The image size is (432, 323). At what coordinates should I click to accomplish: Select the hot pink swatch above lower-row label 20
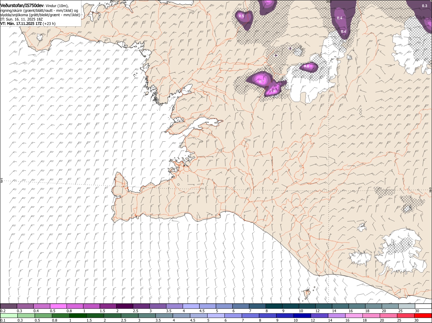[388, 316]
